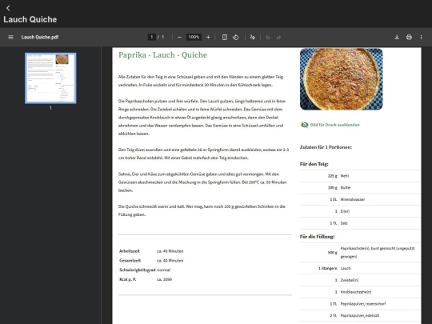Click the fit to page icon
432x324 pixels.
225,37
